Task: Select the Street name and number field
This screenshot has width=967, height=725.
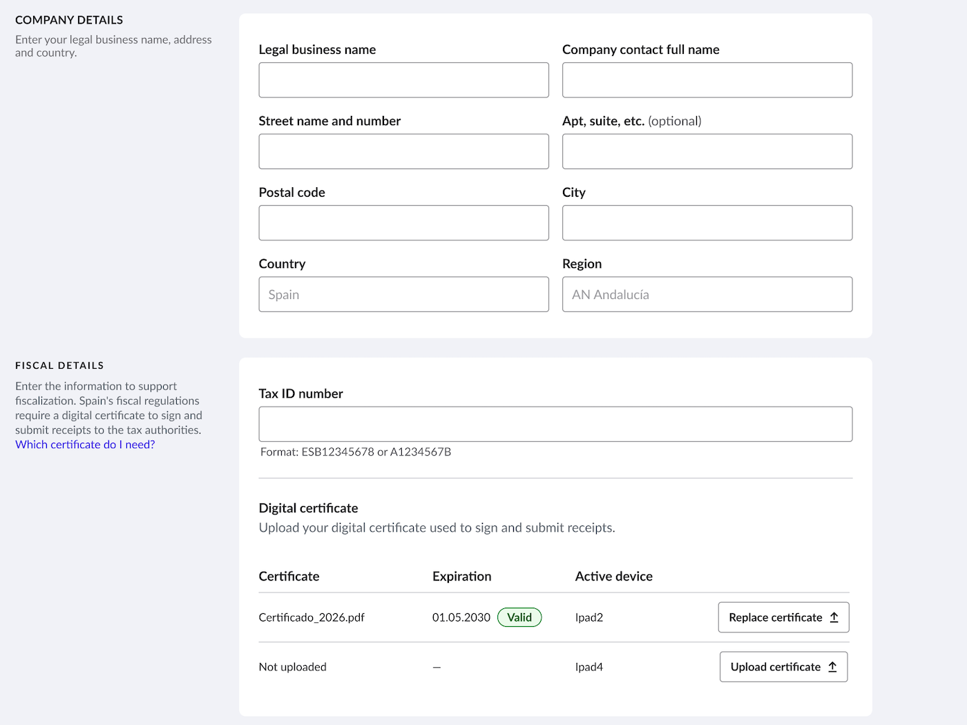Action: 403,151
